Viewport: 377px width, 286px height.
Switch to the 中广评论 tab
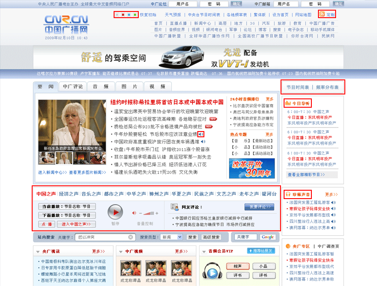tap(73, 87)
